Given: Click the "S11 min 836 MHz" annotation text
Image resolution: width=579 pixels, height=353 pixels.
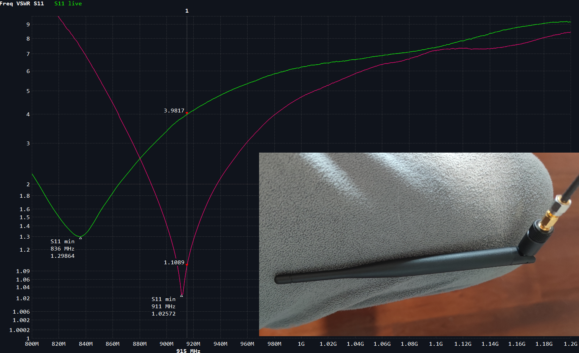Looking at the screenshot, I should point(62,245).
